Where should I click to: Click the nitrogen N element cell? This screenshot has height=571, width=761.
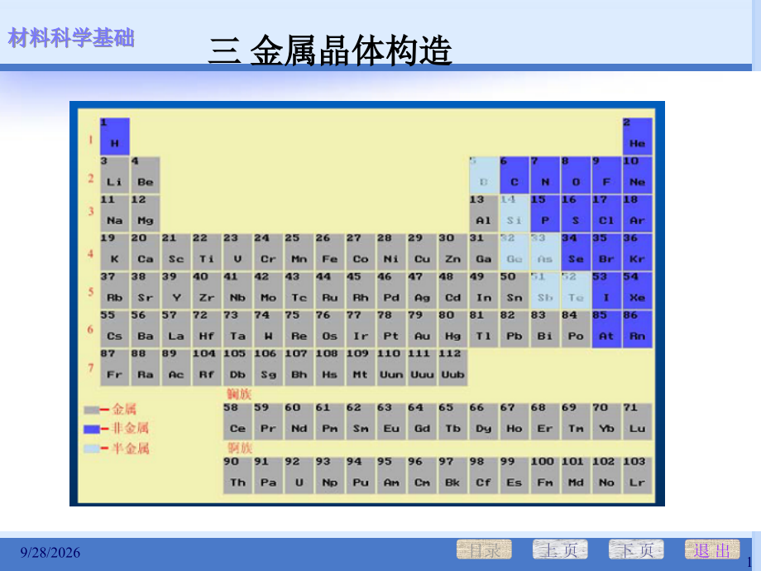point(545,175)
